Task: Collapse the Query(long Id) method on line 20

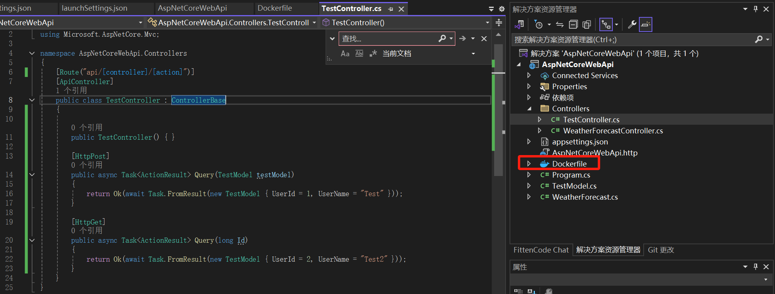Action: (x=32, y=240)
